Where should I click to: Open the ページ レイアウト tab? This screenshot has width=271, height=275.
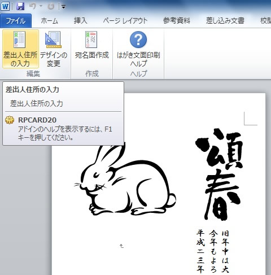point(125,21)
